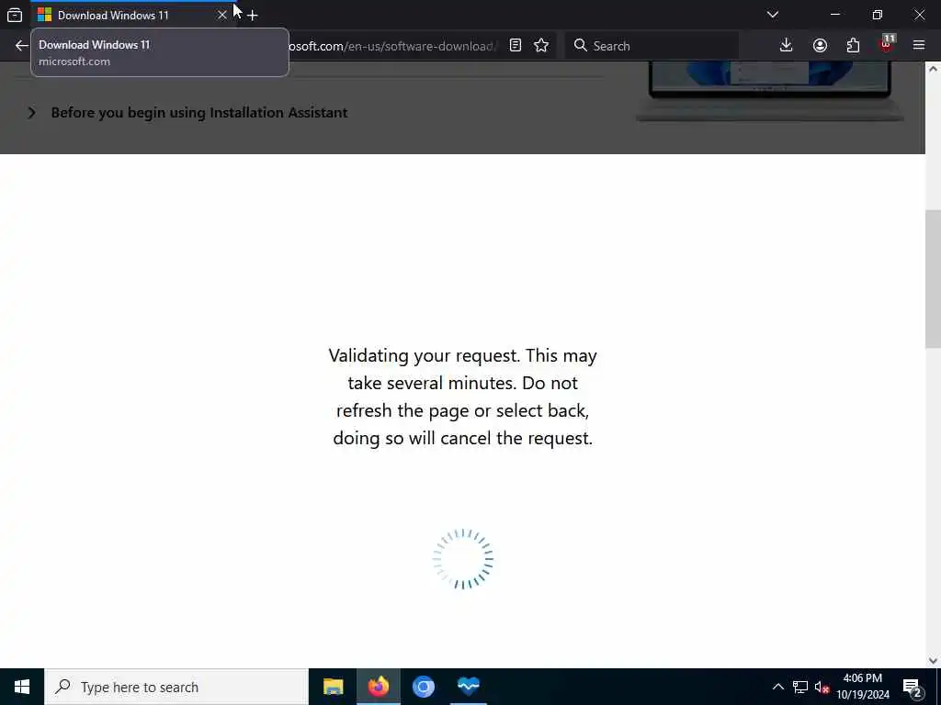The image size is (941, 705).
Task: Open the list all tabs dropdown arrow
Action: (x=772, y=15)
